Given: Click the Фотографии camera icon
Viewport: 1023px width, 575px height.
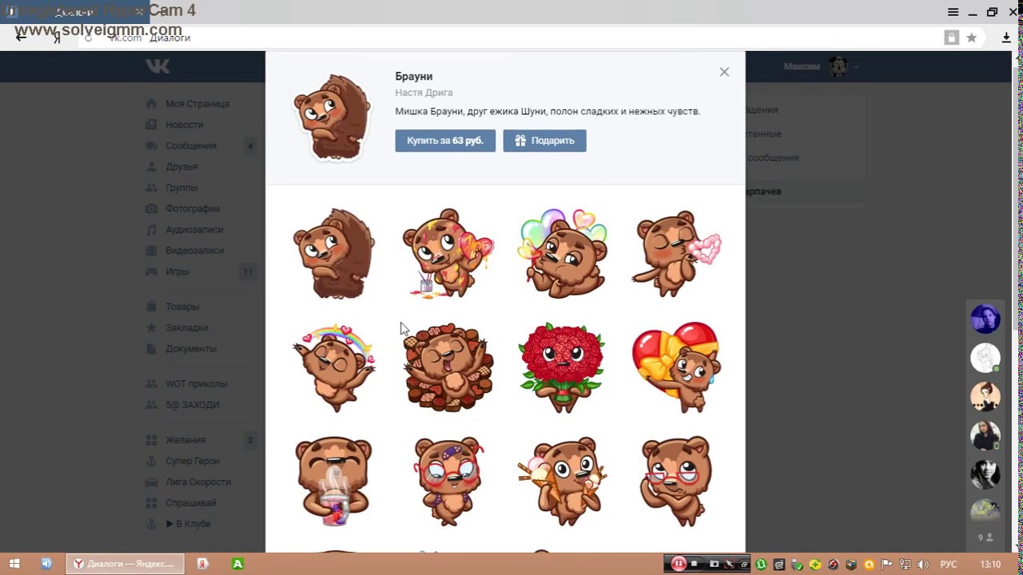Looking at the screenshot, I should [x=151, y=208].
